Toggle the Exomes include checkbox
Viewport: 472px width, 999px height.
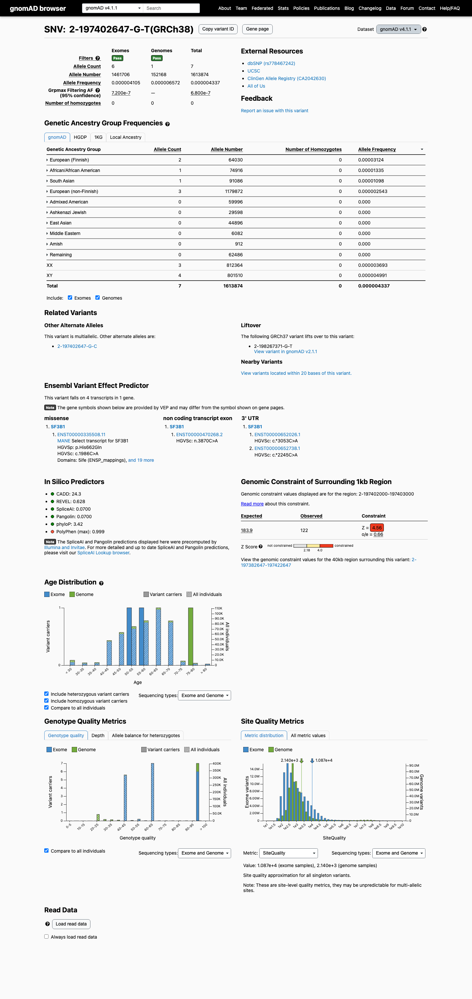[x=70, y=298]
